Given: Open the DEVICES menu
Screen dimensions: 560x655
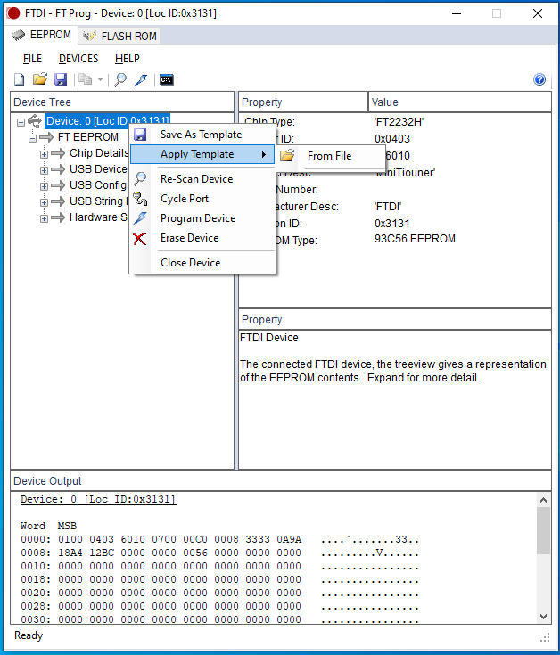Looking at the screenshot, I should coord(78,59).
